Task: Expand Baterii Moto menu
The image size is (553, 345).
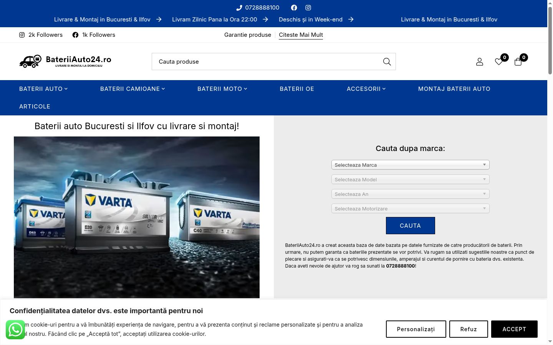Action: coord(222,89)
